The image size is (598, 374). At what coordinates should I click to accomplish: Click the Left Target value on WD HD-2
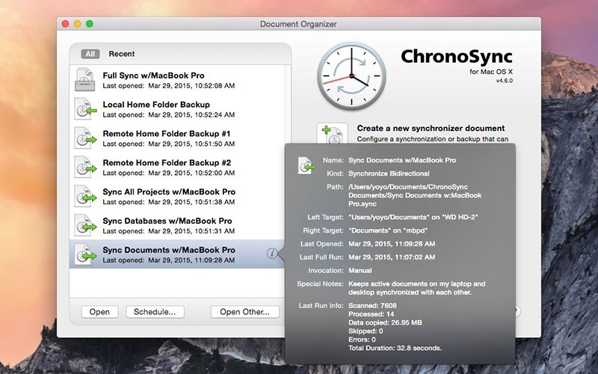click(x=413, y=217)
